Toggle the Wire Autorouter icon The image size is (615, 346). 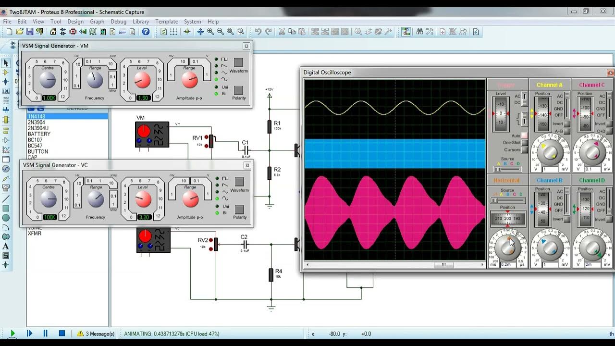click(406, 32)
